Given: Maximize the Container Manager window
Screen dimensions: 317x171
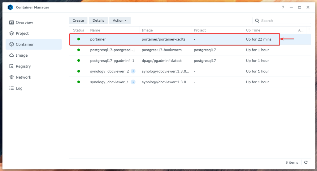Looking at the screenshot, I should coord(299,7).
